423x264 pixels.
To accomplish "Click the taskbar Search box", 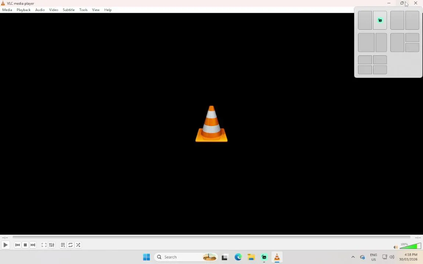I will point(186,257).
